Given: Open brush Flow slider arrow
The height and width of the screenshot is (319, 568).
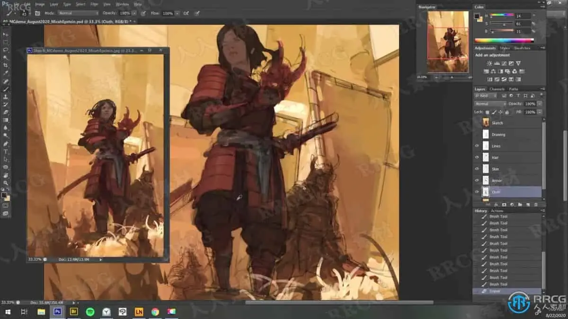Looking at the screenshot, I should click(x=177, y=13).
